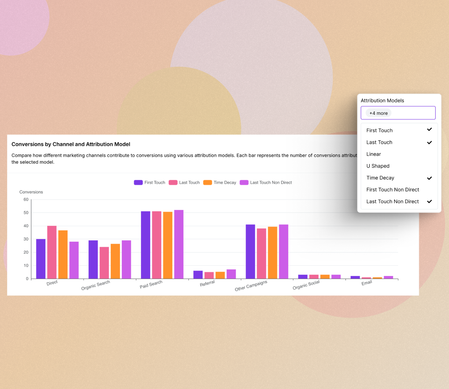
Task: Click Organic Search Time Decay bar
Action: [115, 261]
